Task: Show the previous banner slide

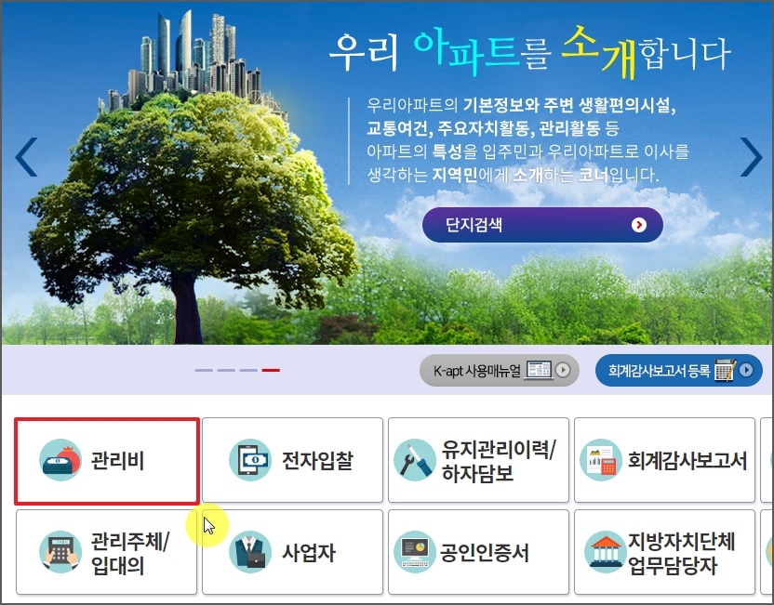Action: (26, 157)
